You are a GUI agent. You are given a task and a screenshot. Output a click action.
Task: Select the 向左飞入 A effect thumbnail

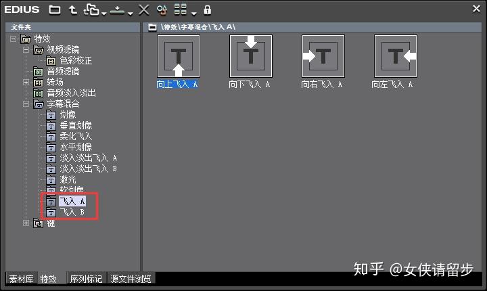click(x=396, y=56)
